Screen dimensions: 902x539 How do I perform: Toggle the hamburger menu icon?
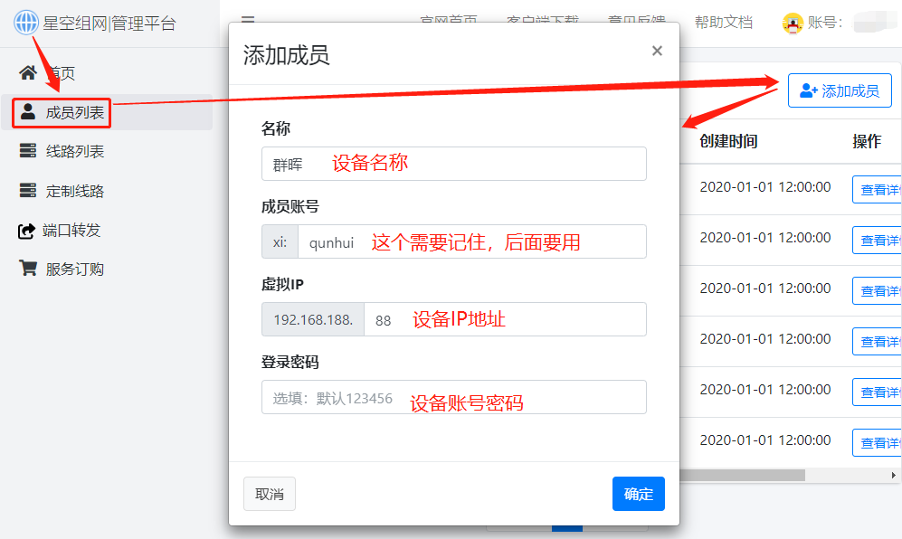[248, 20]
